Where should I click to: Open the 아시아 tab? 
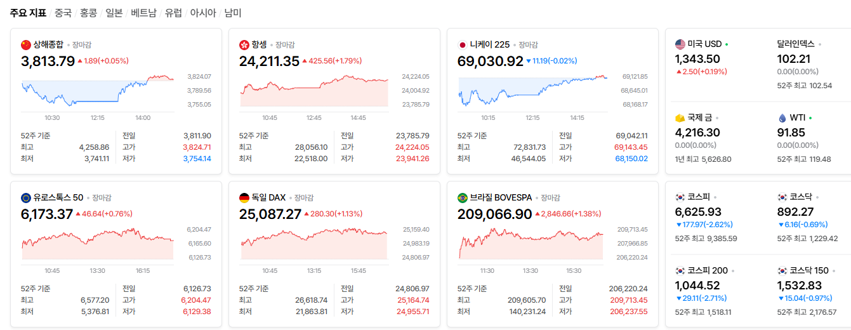203,13
